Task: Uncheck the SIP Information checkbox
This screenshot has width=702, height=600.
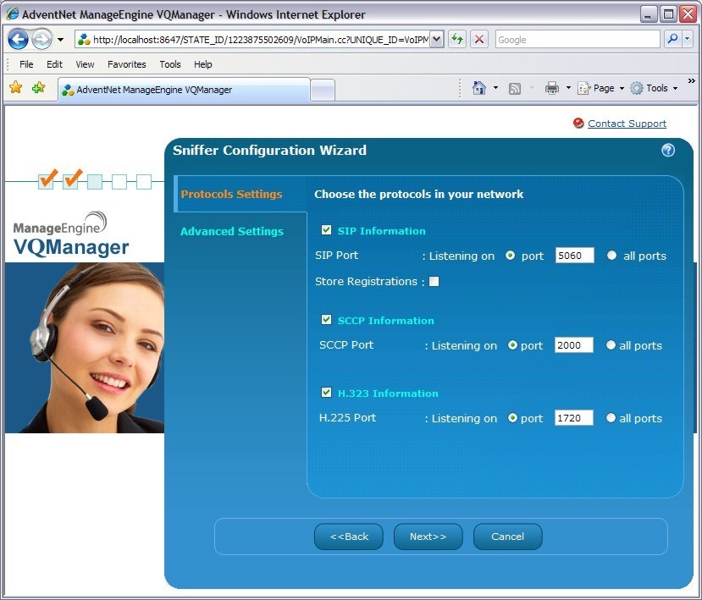Action: click(326, 230)
